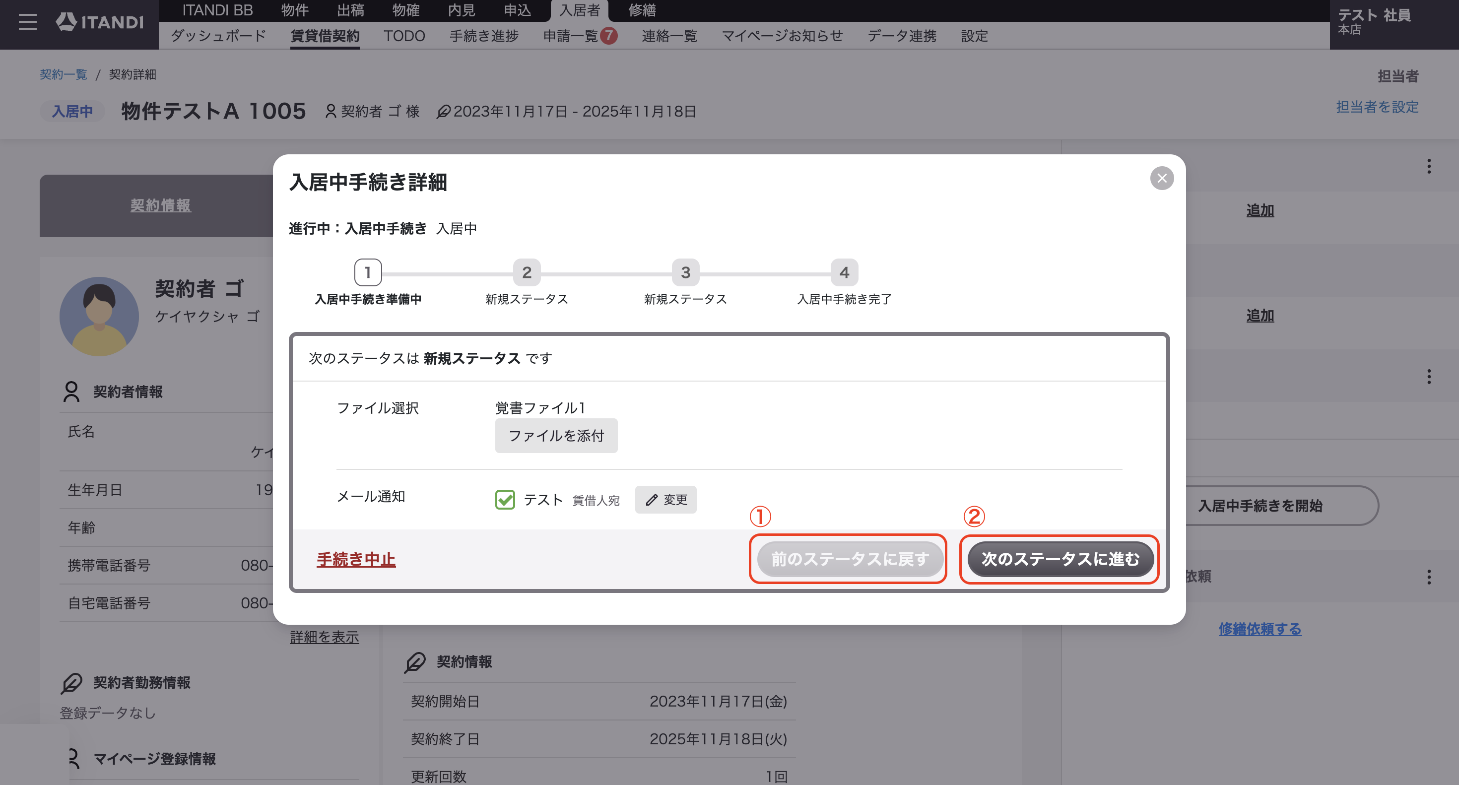Open the 出稿 tab
Viewport: 1459px width, 785px height.
click(350, 10)
